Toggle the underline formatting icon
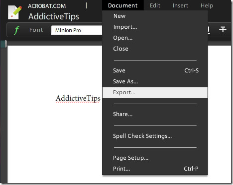233x185 pixels. (x=209, y=30)
